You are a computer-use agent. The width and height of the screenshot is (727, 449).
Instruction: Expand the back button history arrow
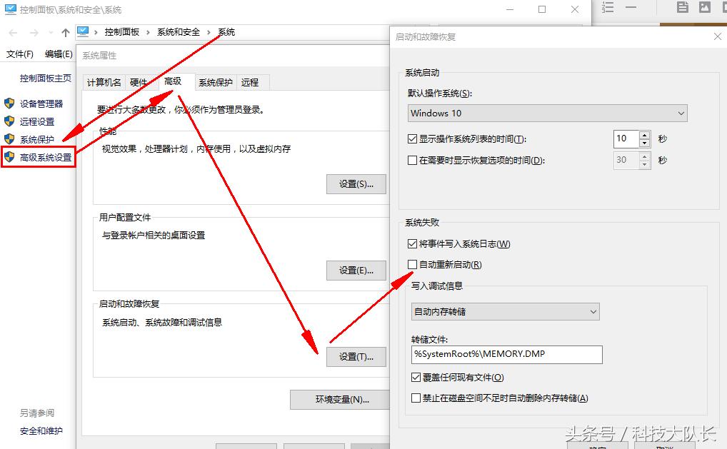click(50, 31)
